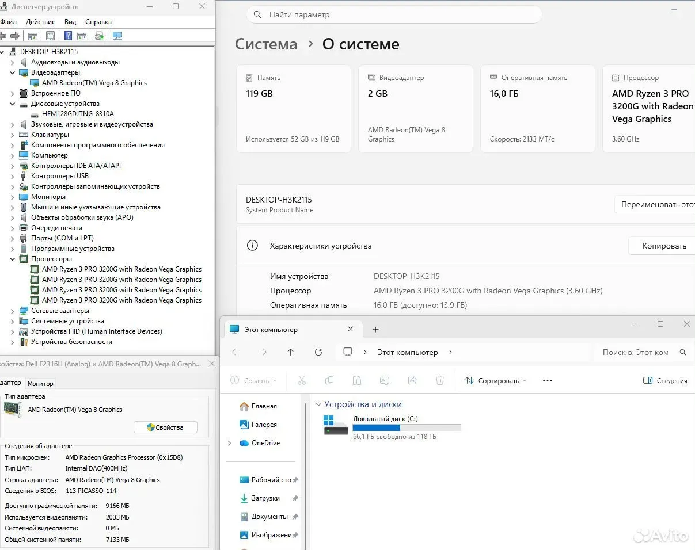Viewport: 695px width, 550px height.
Task: Click the three-dots More options in Explorer
Action: coord(548,380)
